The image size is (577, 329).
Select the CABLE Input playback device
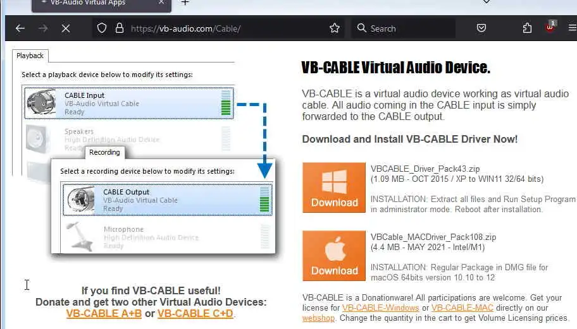(129, 103)
